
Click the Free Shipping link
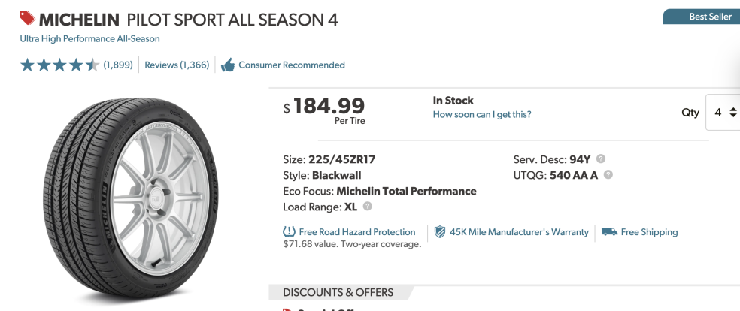649,232
